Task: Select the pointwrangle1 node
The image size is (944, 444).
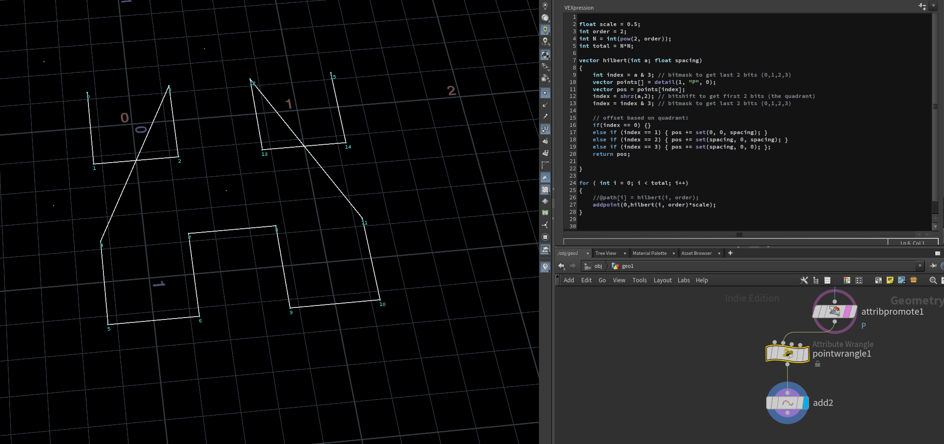Action: 787,354
